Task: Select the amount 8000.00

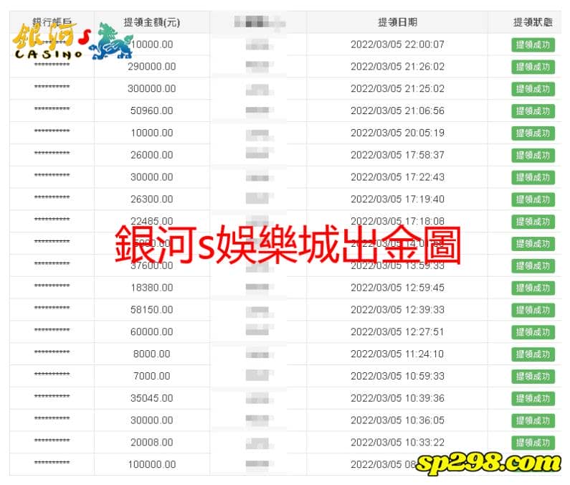Action: click(x=151, y=354)
